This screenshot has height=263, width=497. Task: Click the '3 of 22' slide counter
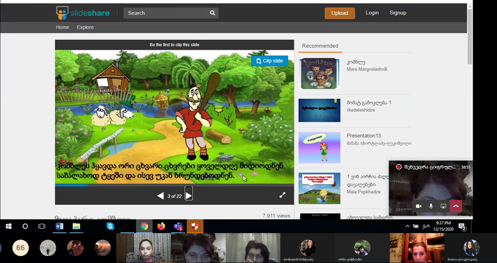(x=174, y=197)
